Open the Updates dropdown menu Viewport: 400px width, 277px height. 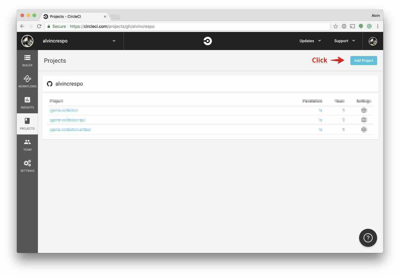(310, 41)
